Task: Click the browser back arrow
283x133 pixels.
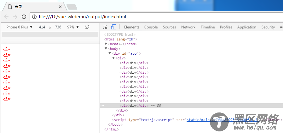Action: click(x=6, y=17)
